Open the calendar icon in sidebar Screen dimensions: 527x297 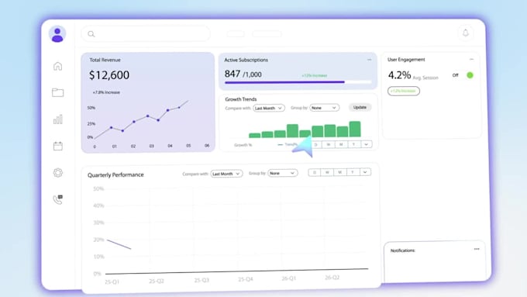[58, 146]
